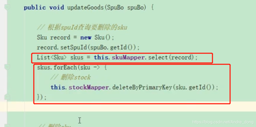Click the fold end marker beside the closing lambda brace
Screen dimensions: 256x127
[x=7, y=97]
